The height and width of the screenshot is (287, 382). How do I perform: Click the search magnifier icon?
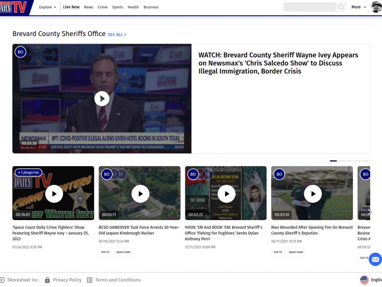coord(341,7)
